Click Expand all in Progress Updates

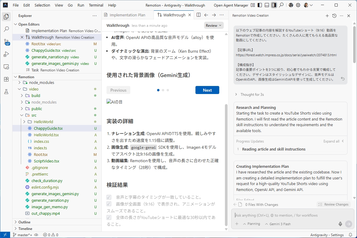pyautogui.click(x=334, y=141)
